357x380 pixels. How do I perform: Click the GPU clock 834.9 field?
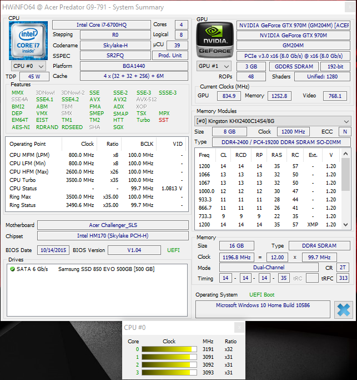coord(229,96)
